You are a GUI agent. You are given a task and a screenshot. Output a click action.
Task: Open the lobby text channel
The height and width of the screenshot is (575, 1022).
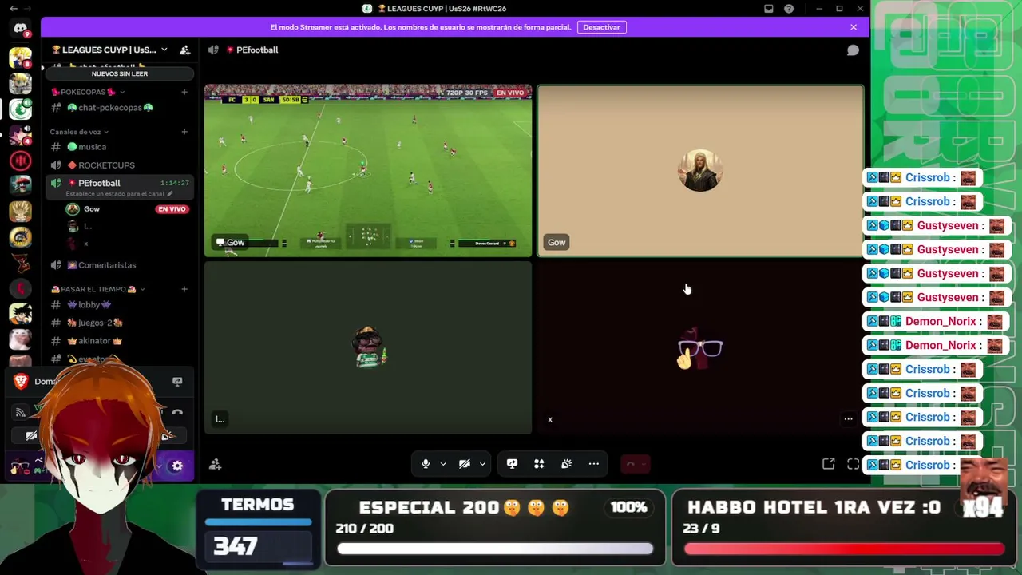(x=120, y=304)
